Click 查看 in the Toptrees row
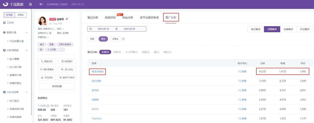 pos(244,118)
